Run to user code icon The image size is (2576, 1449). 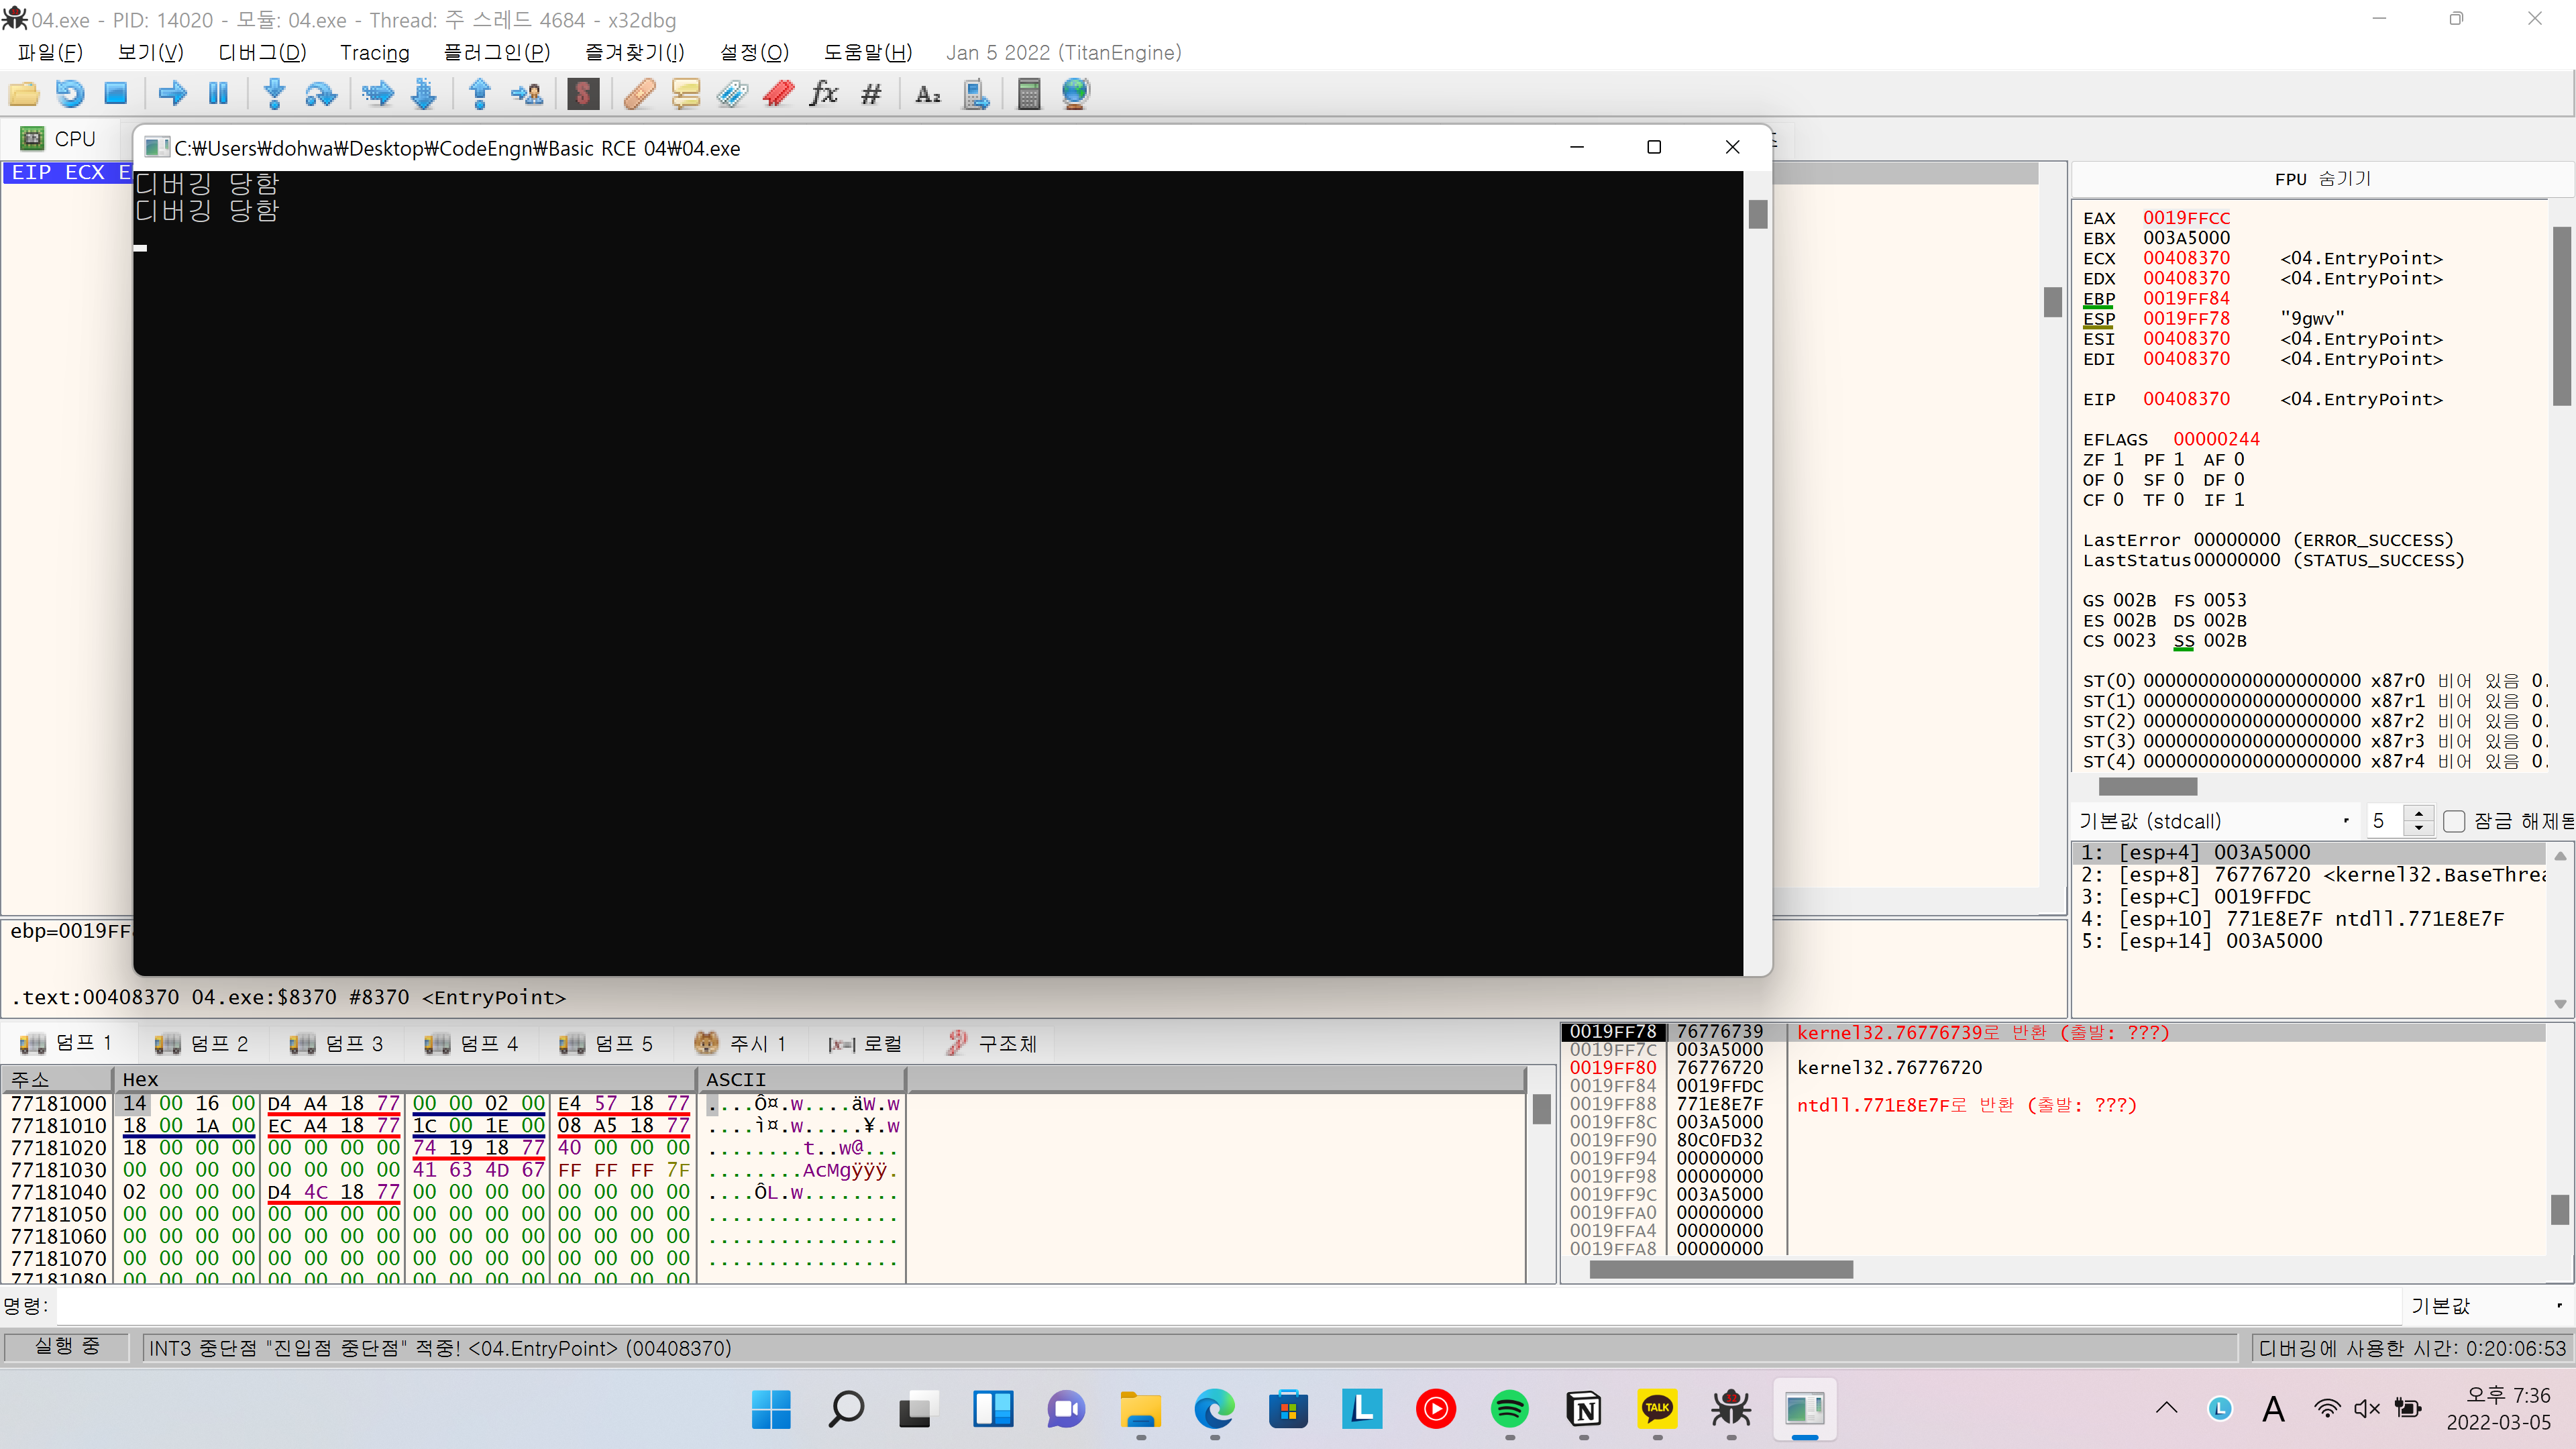(527, 94)
